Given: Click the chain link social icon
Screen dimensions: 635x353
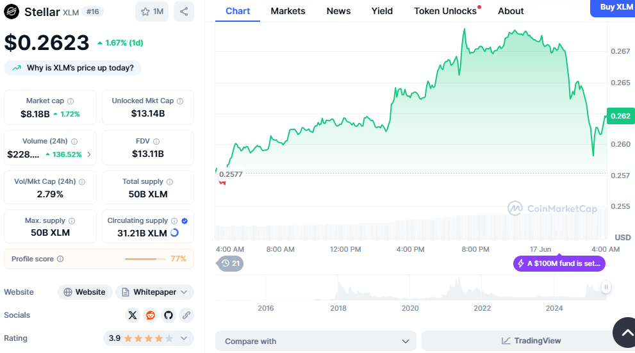Looking at the screenshot, I should tap(186, 315).
